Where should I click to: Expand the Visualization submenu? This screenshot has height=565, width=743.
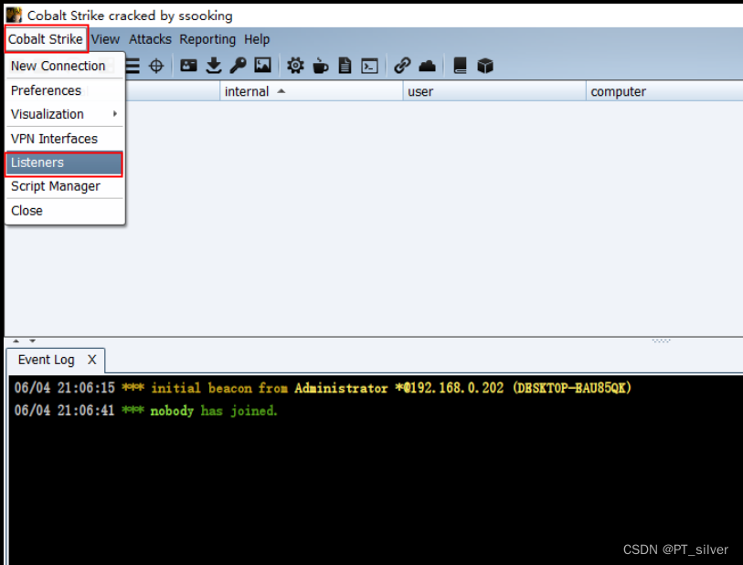[65, 114]
